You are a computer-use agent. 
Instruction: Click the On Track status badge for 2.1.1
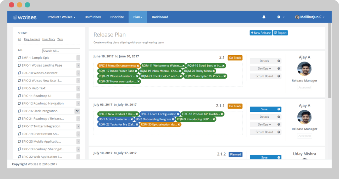coord(235,106)
